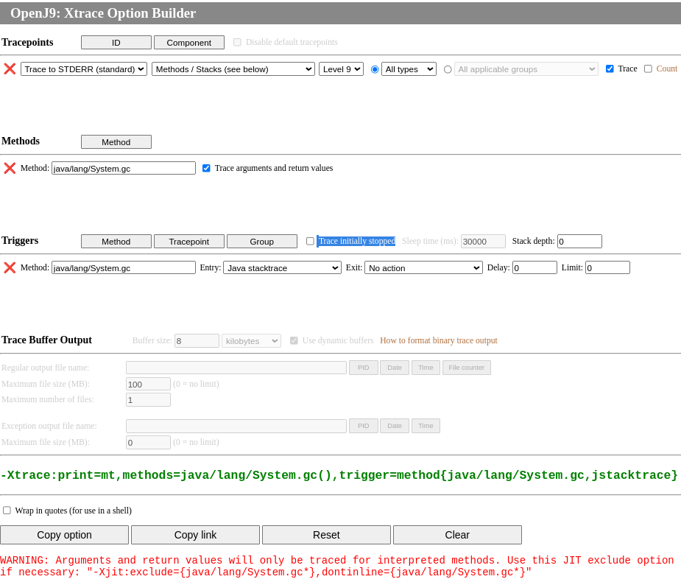Remove the Triggers row with the red X icon
Viewport: 681px width, 582px height.
[10, 267]
